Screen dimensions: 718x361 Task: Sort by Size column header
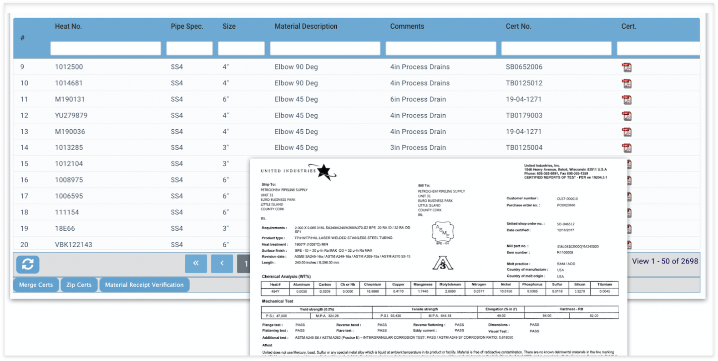point(229,26)
